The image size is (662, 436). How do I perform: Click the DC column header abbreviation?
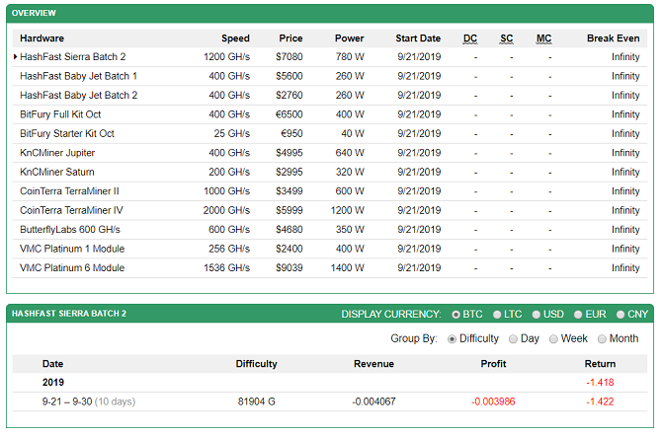[470, 38]
